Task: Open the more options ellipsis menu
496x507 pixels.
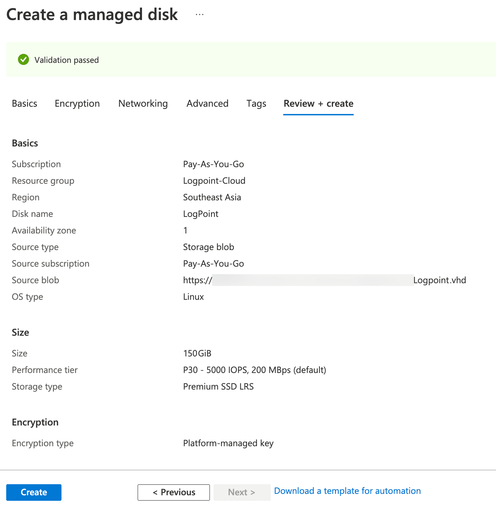Action: point(199,14)
